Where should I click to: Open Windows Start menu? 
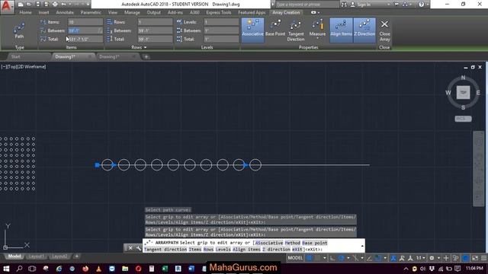point(6,269)
